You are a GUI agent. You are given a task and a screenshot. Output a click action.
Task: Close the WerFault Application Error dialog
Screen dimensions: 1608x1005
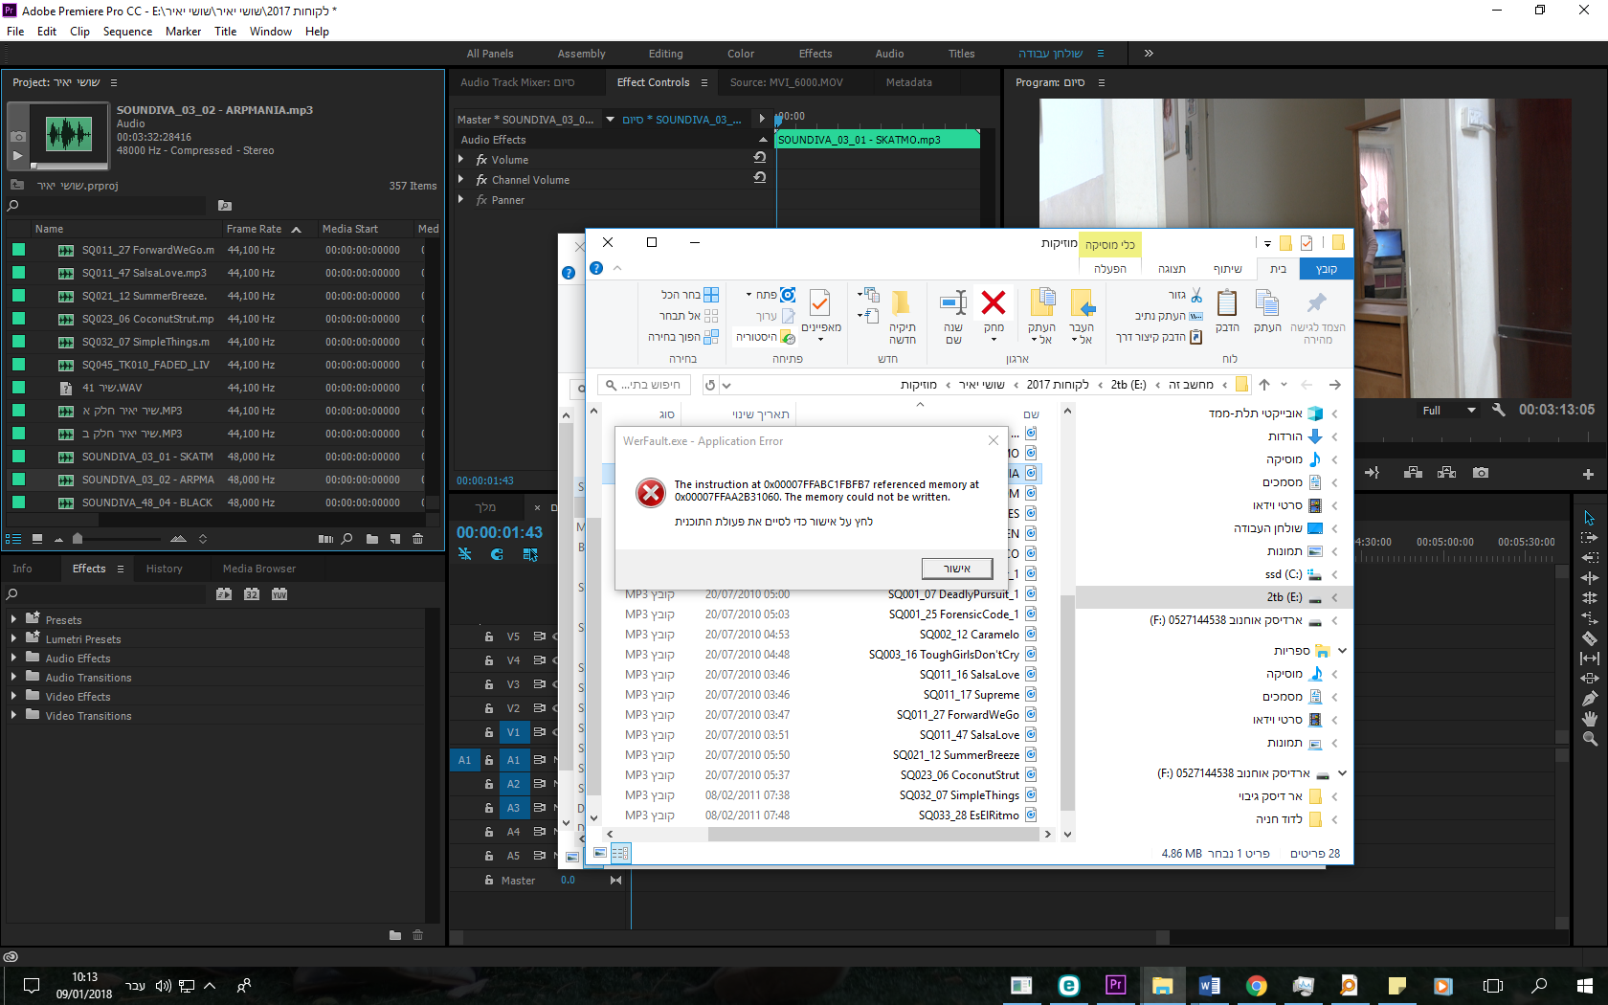(x=994, y=440)
